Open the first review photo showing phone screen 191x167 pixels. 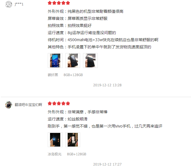click(55, 60)
